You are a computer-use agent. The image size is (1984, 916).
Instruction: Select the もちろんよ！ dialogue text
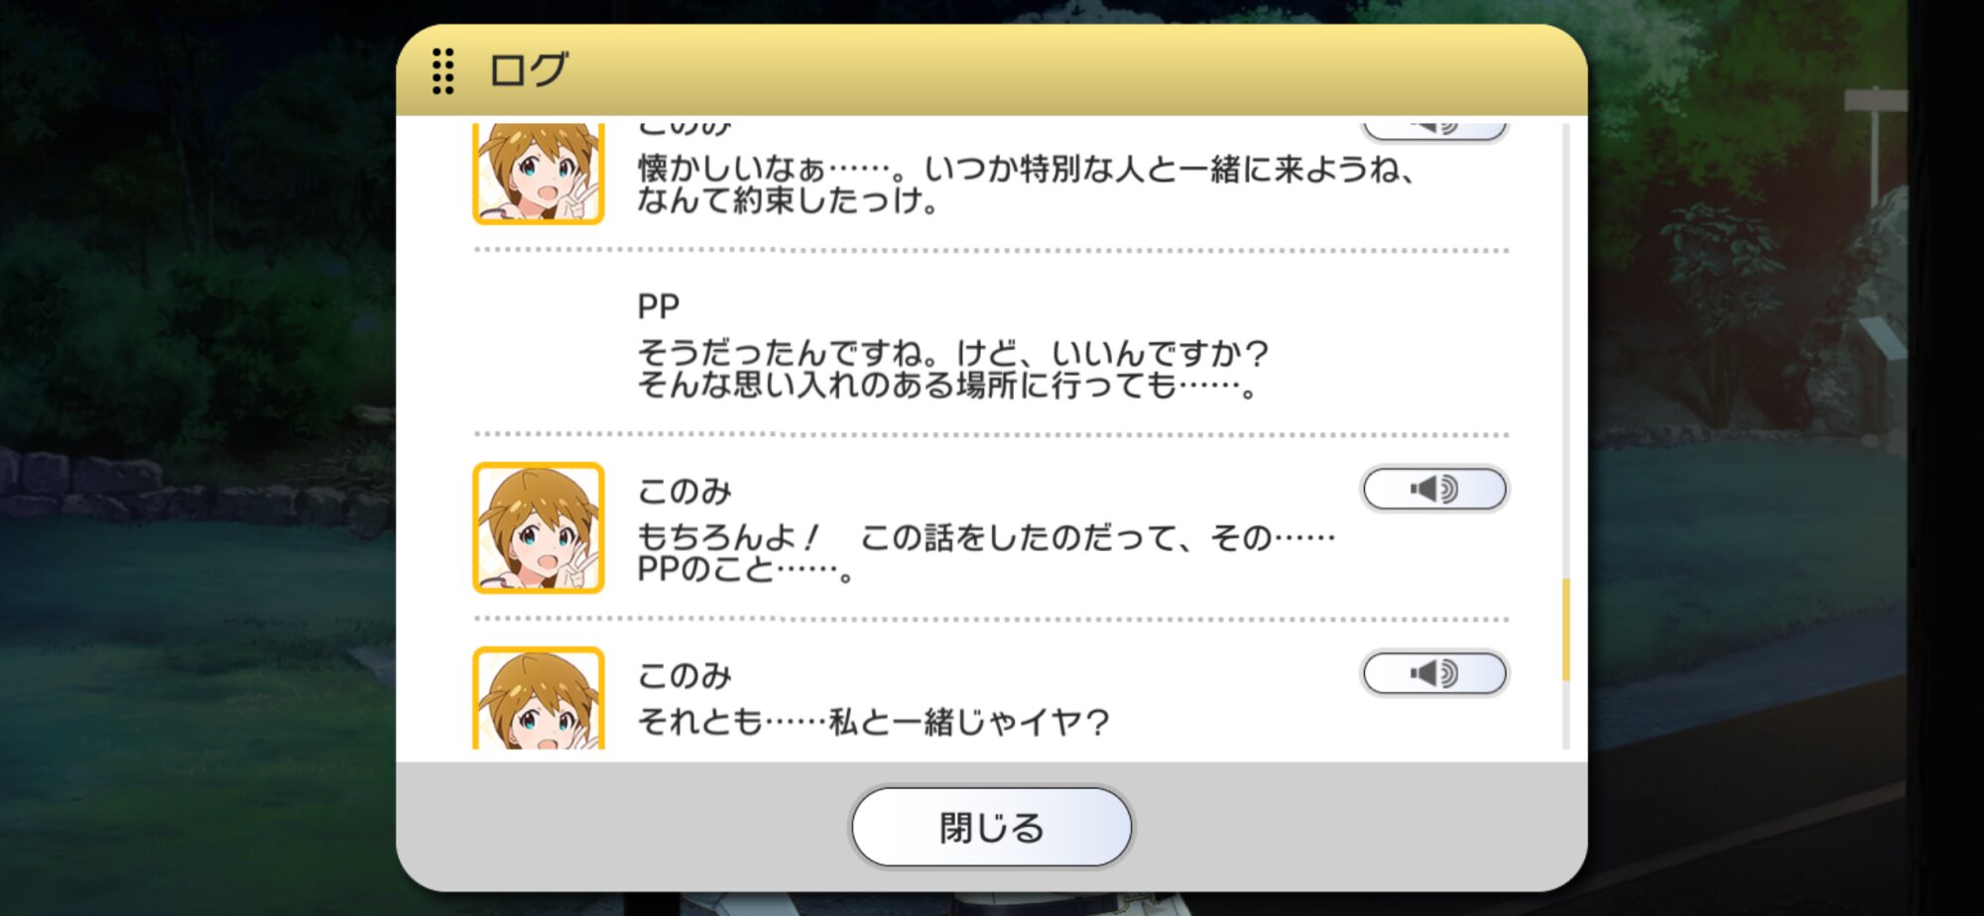tap(986, 553)
